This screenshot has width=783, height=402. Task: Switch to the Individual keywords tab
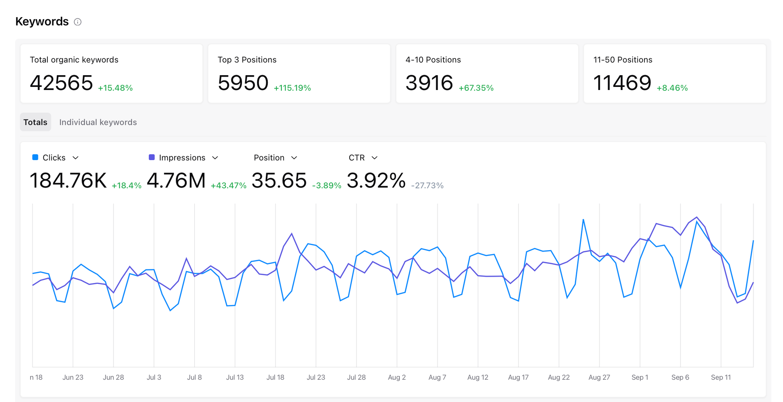98,122
